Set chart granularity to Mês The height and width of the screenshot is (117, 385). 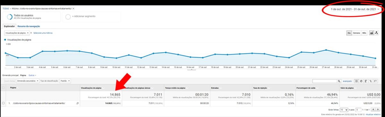[x=364, y=33]
